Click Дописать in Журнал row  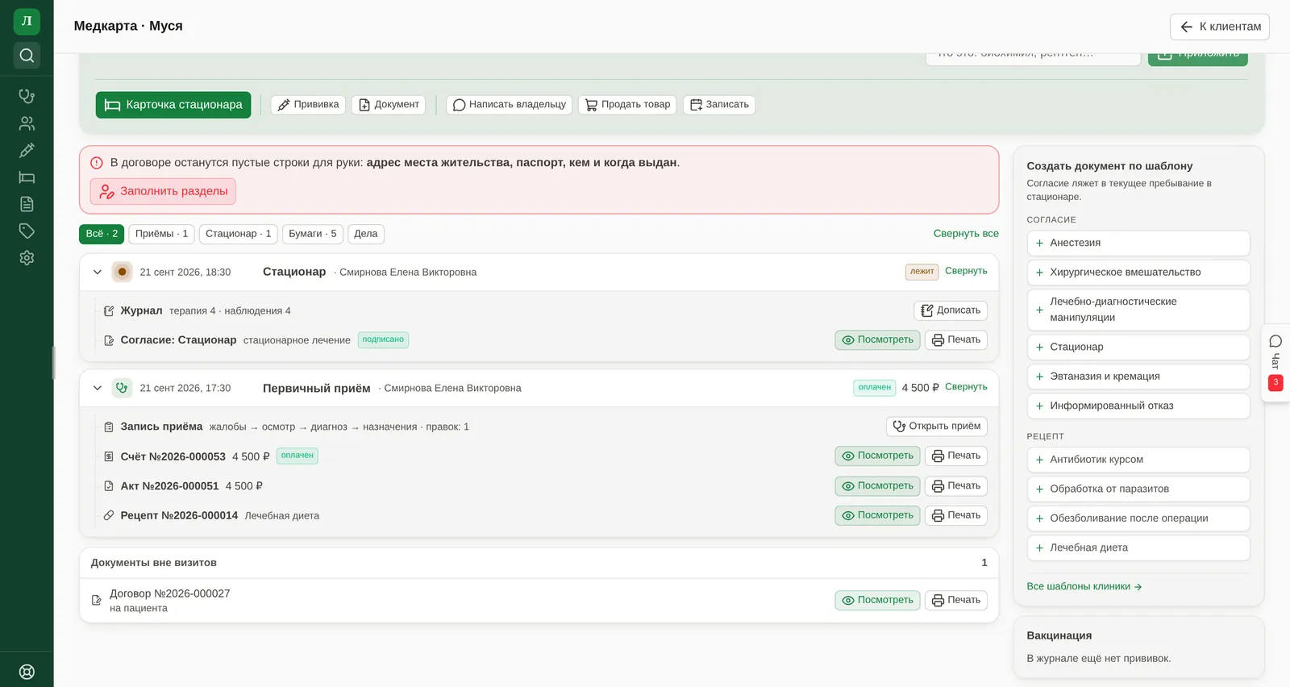pyautogui.click(x=951, y=310)
